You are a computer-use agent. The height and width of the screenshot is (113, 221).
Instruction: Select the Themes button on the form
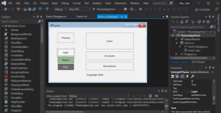point(66,38)
